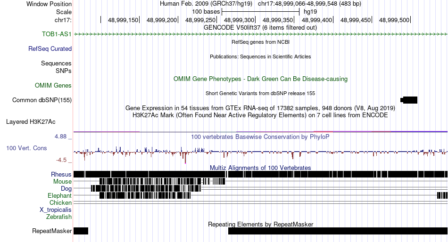Screen dimensions: 448x242
Task: Click the 100 Vert. Cons label
Action: coord(26,148)
